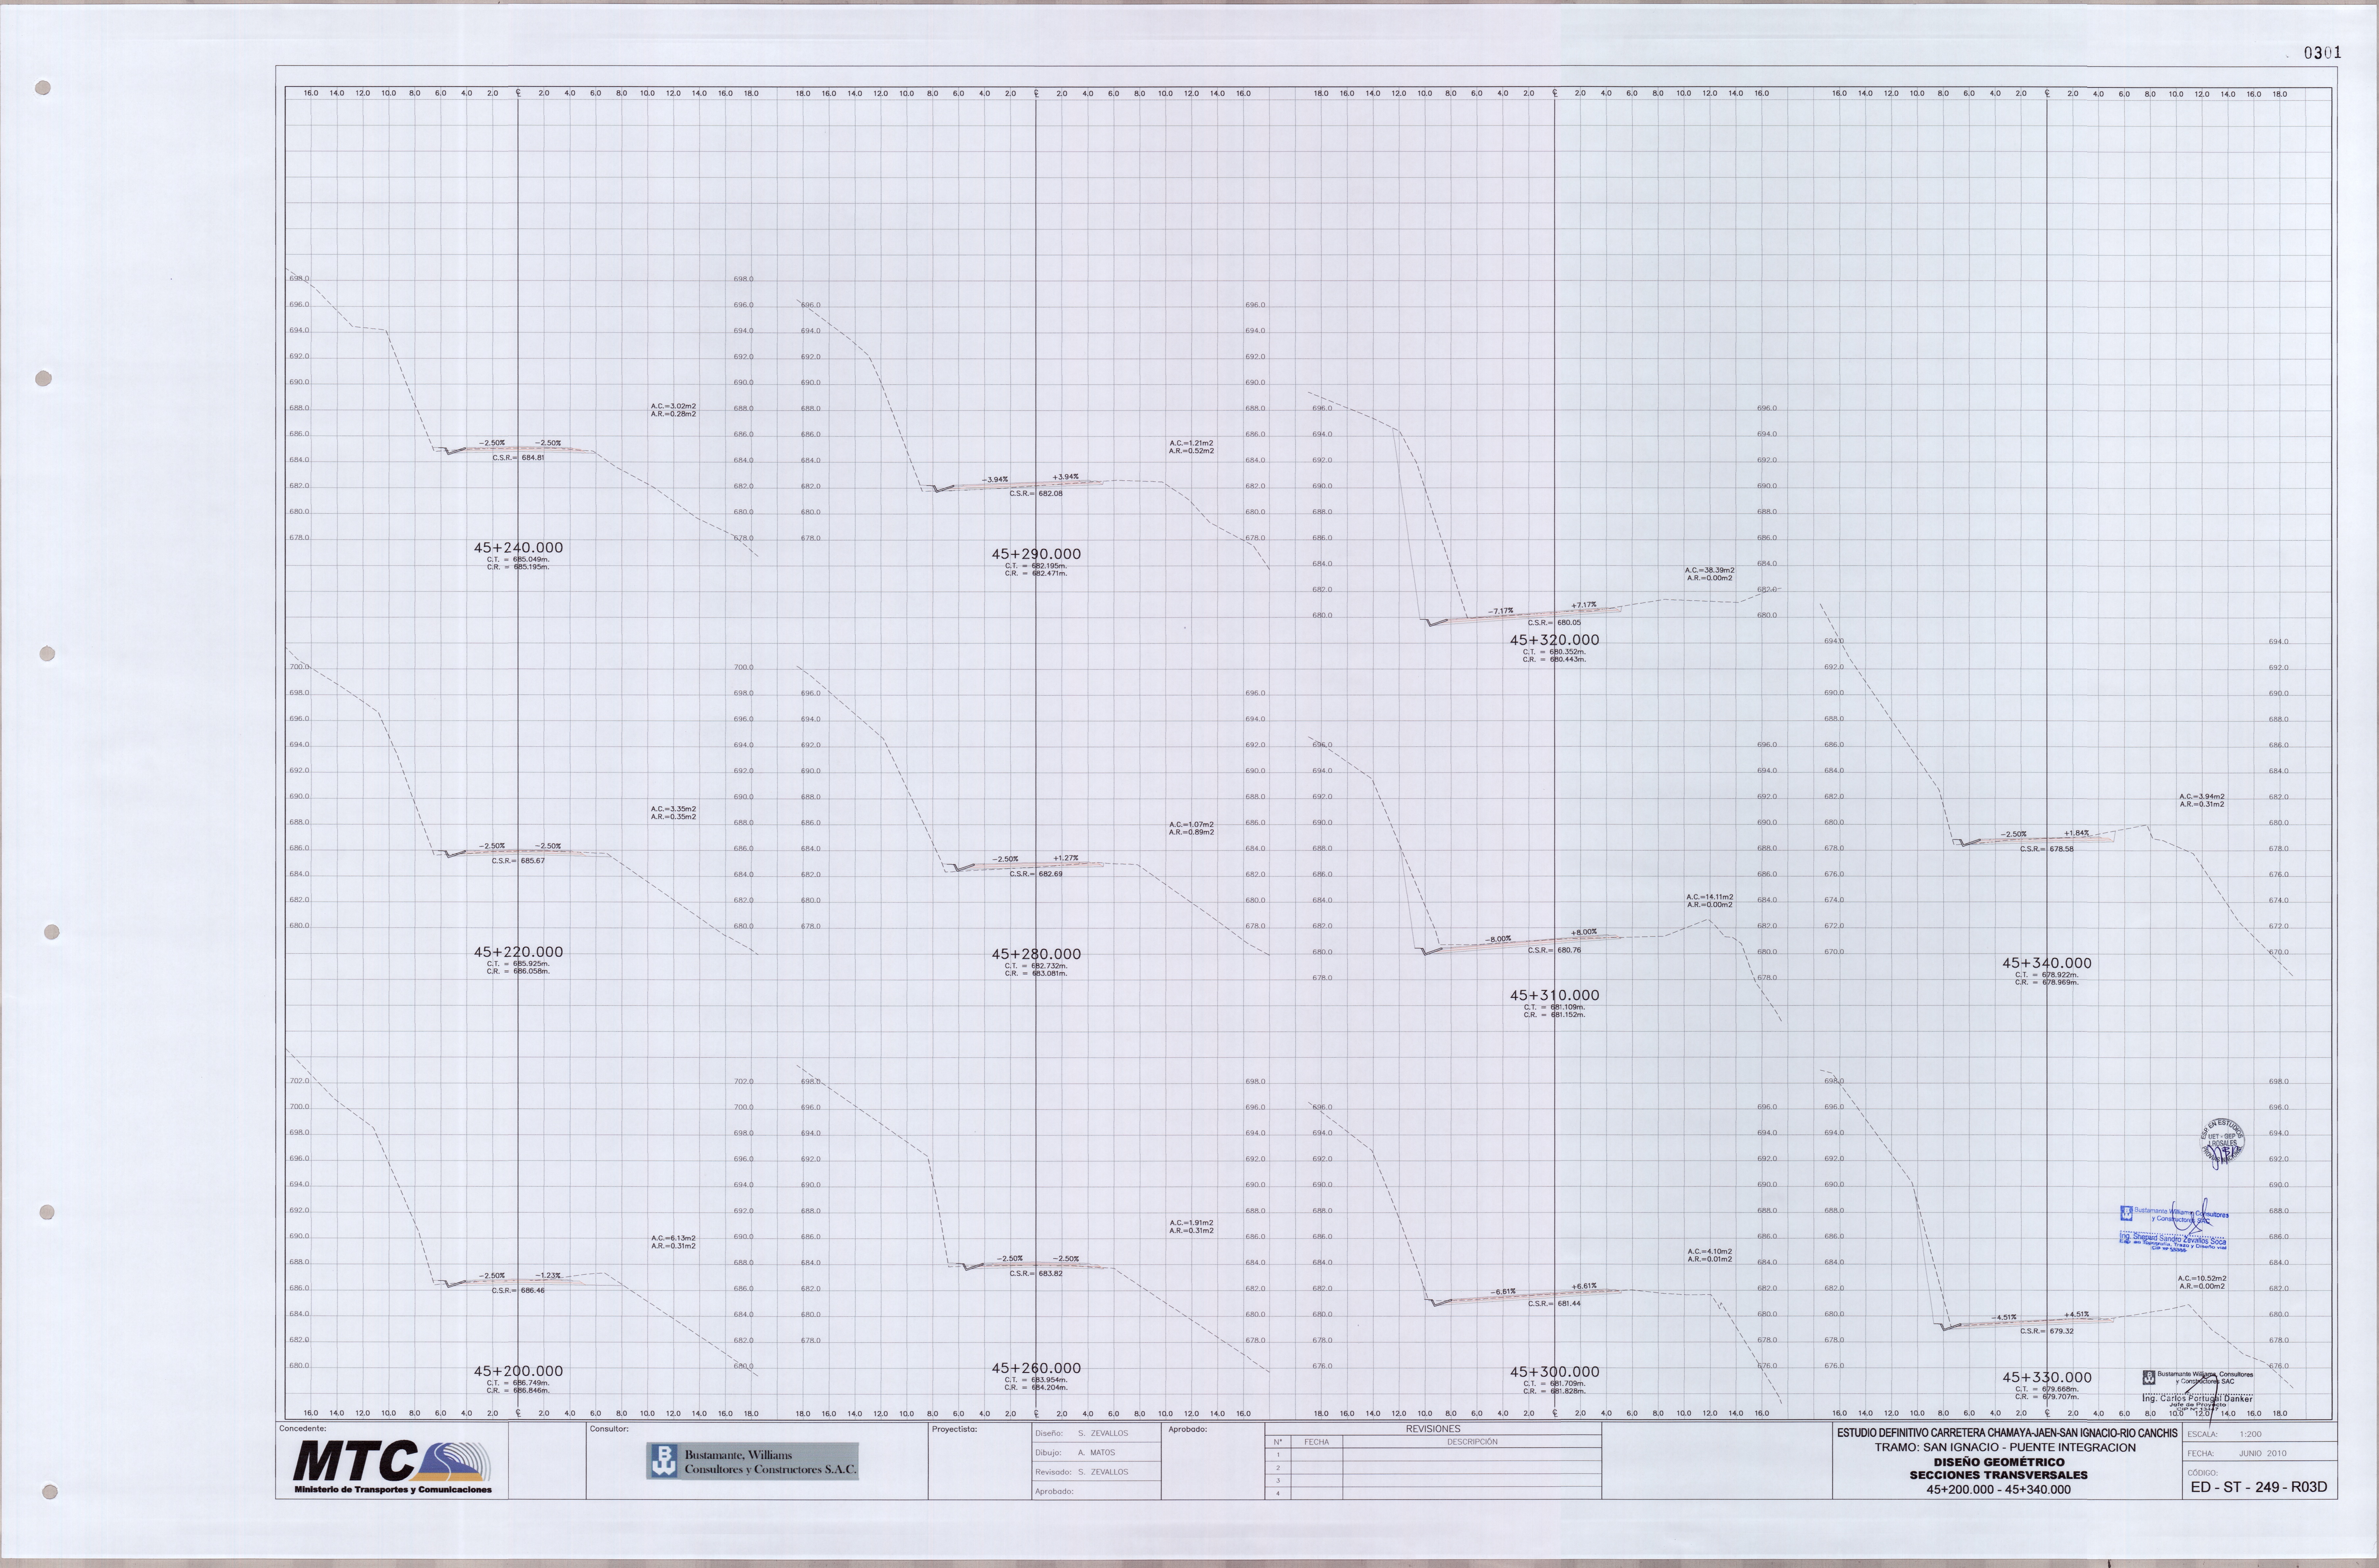Viewport: 2379px width, 1568px height.
Task: Click the Ing. Carlos Portugal Danker signature stamp
Action: [x=2198, y=1391]
